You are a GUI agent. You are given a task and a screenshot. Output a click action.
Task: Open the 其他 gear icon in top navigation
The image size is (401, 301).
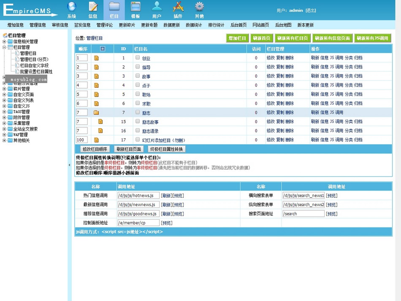click(199, 7)
